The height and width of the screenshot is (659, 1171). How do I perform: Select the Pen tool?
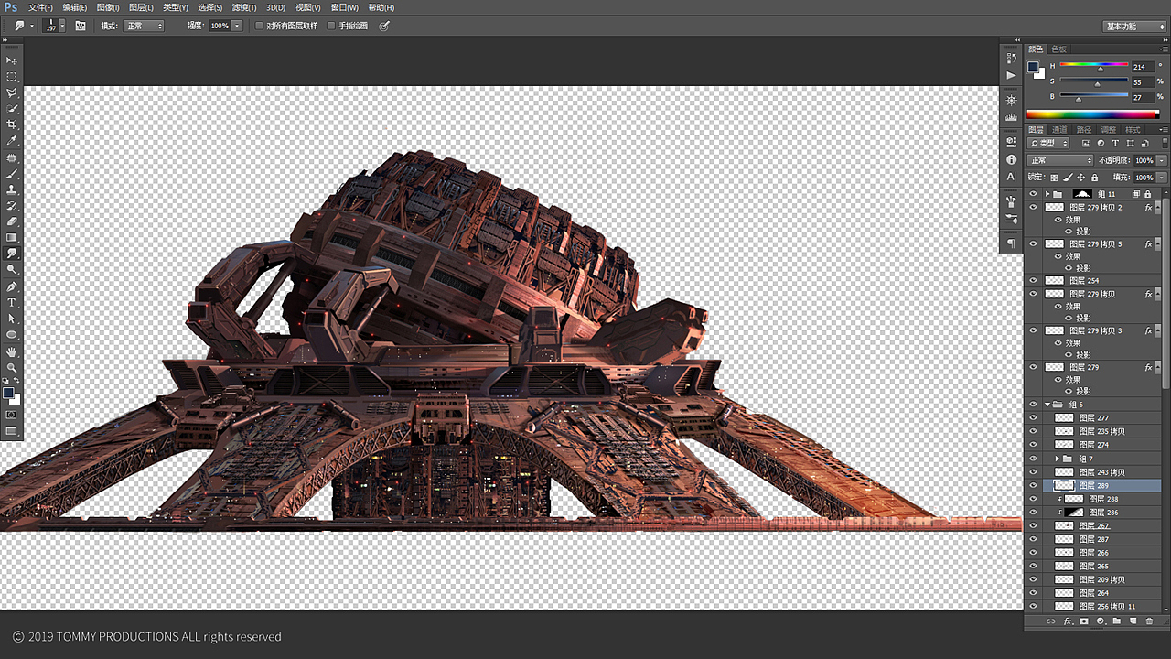pos(12,286)
